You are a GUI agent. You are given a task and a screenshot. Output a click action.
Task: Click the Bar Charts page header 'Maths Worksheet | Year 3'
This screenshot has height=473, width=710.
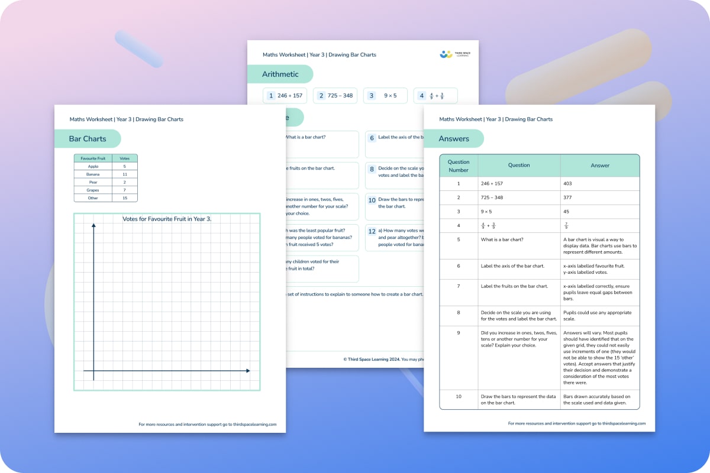click(x=126, y=119)
